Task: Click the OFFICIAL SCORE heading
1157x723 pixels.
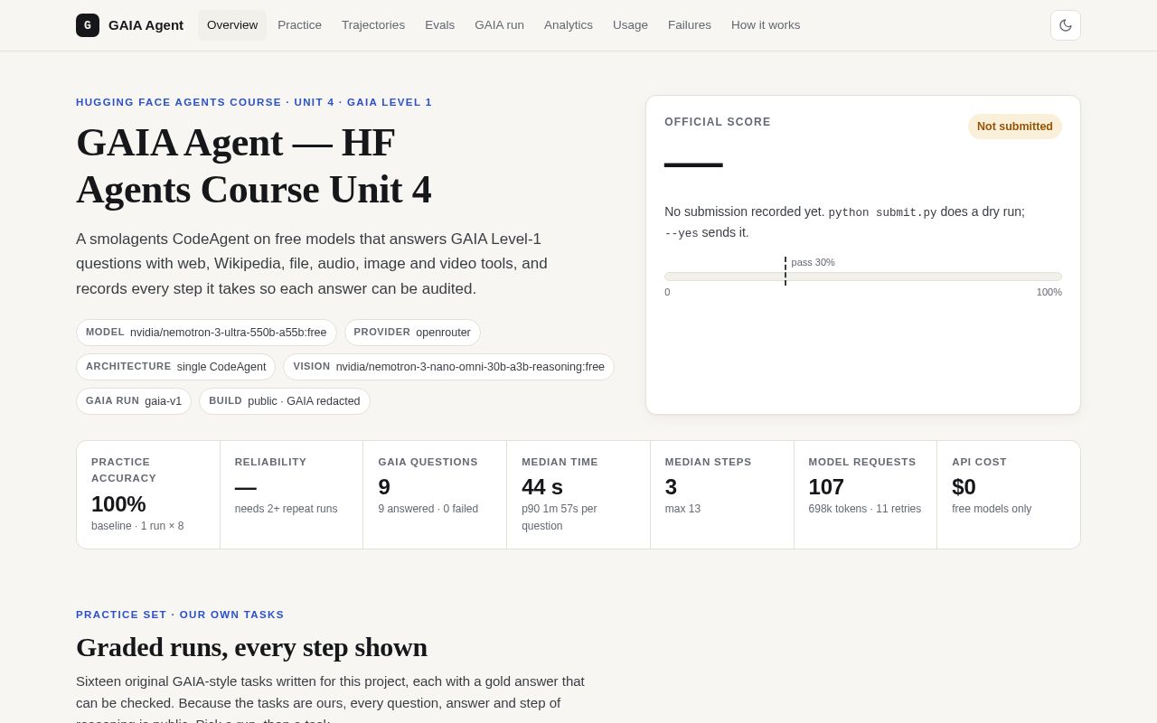Action: coord(718,122)
